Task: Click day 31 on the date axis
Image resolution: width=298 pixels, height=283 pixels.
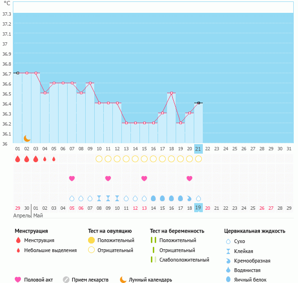Action: pyautogui.click(x=289, y=149)
